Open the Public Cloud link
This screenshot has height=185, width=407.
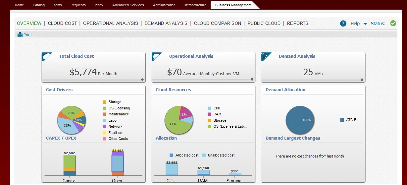click(x=264, y=23)
